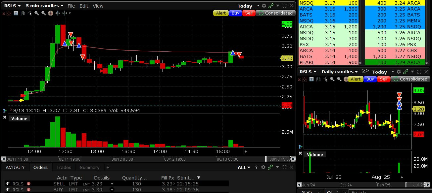This screenshot has width=432, height=193.
Task: Click the green link icon in the Orders panel
Action: point(270,167)
